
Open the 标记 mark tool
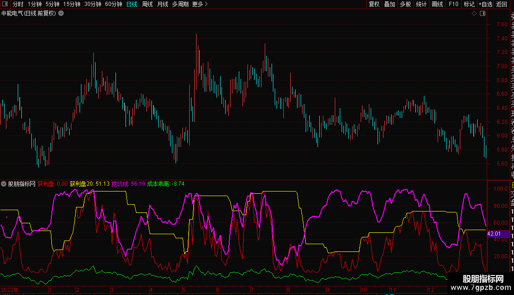[469, 4]
